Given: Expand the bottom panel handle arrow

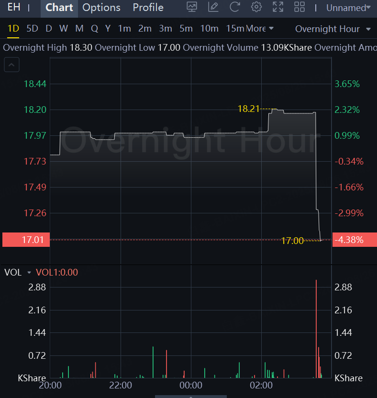Looking at the screenshot, I should point(191,397).
